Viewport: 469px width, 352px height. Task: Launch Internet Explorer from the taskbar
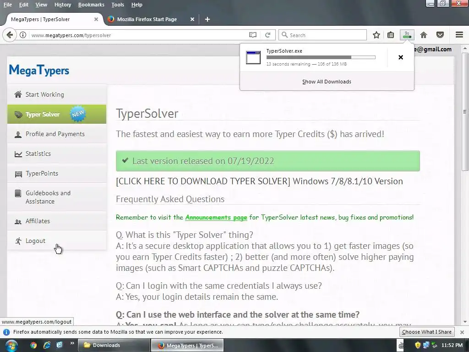pos(47,345)
